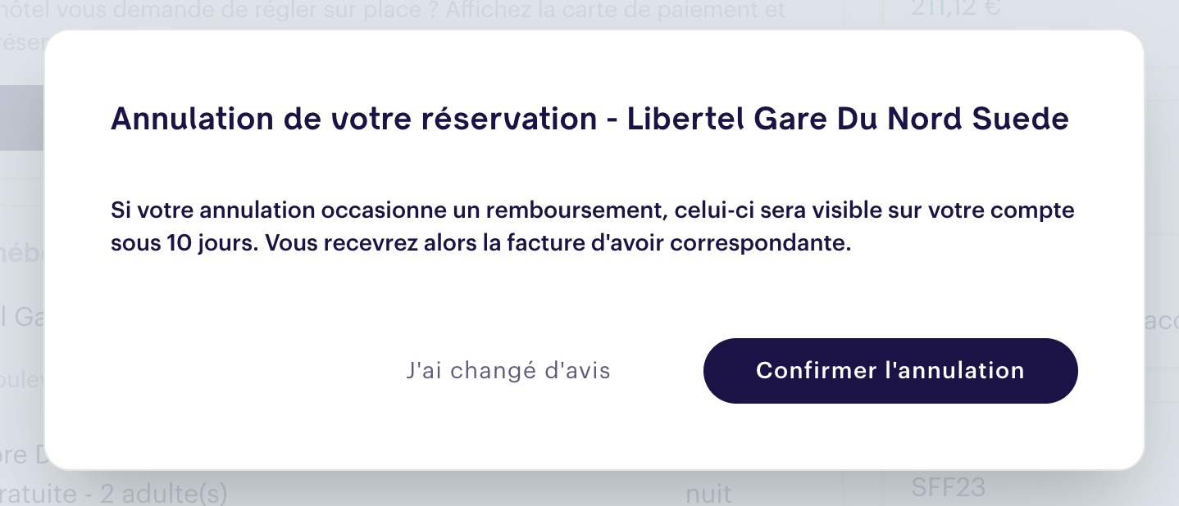Click empty white space left of 'J'ai changé d'avis'
The width and height of the screenshot is (1179, 506).
click(246, 370)
